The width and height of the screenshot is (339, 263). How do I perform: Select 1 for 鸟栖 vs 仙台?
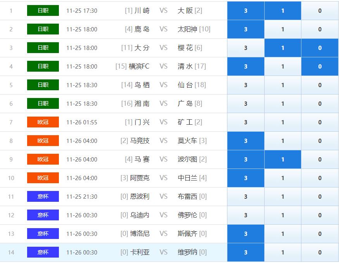point(283,85)
